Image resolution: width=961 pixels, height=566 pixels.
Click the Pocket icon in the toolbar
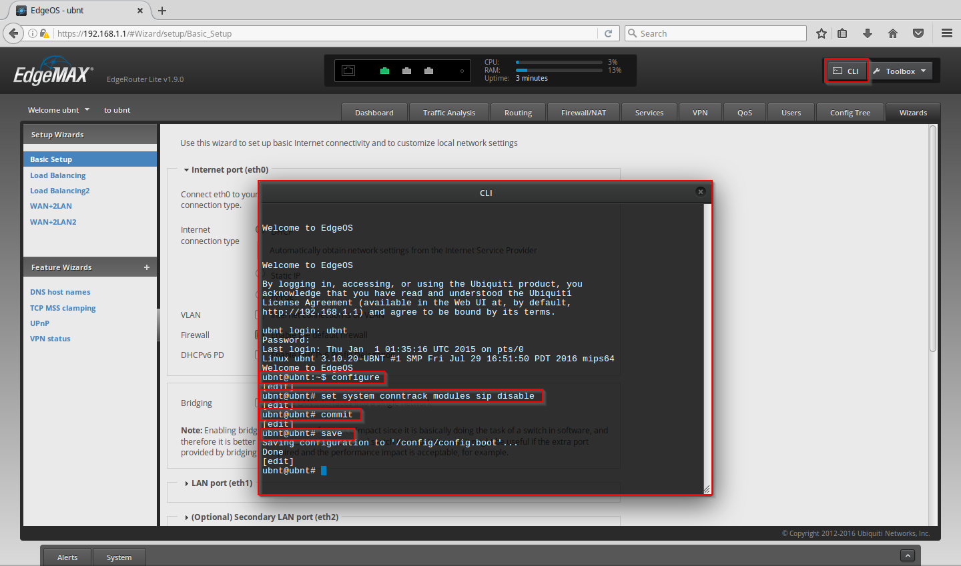[x=918, y=33]
